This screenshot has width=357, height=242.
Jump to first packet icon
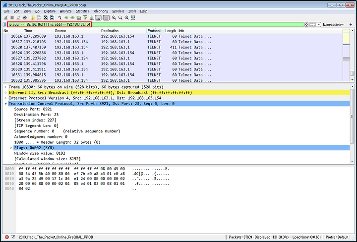pos(85,18)
